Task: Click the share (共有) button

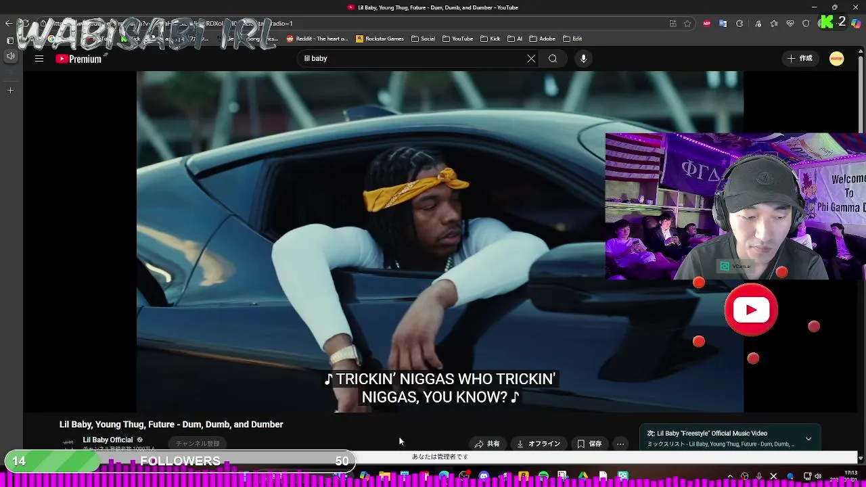Action: coord(487,444)
